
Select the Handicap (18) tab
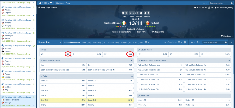tap(99, 42)
